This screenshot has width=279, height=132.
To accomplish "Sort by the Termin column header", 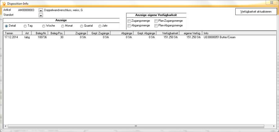I will click(x=13, y=33).
